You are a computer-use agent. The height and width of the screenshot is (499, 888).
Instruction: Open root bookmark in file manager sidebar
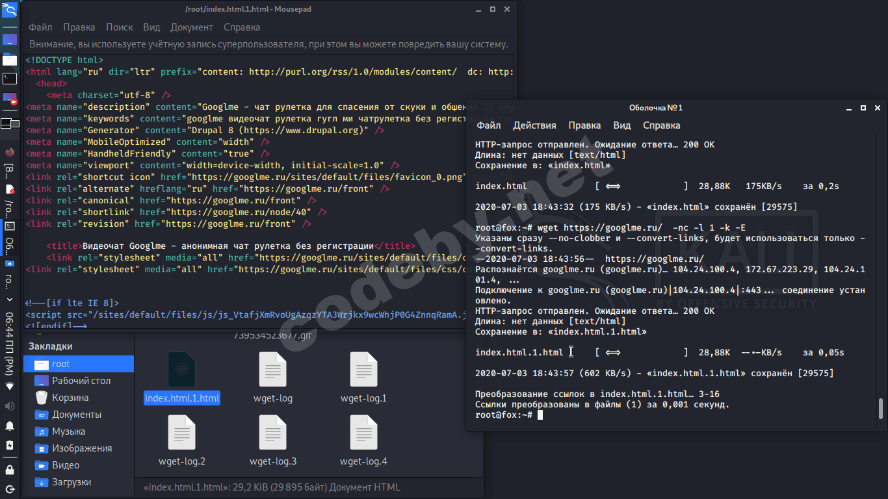(x=79, y=364)
